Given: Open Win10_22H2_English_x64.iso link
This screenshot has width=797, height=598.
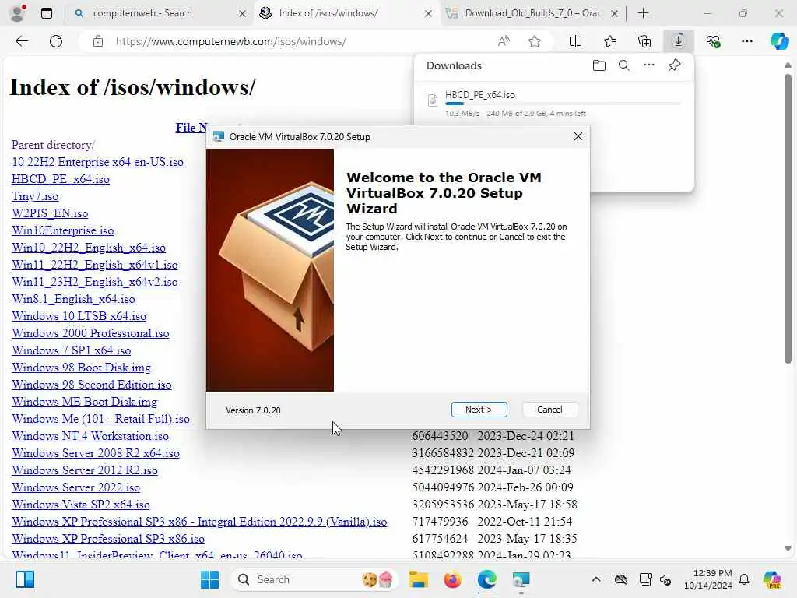Looking at the screenshot, I should pyautogui.click(x=89, y=248).
